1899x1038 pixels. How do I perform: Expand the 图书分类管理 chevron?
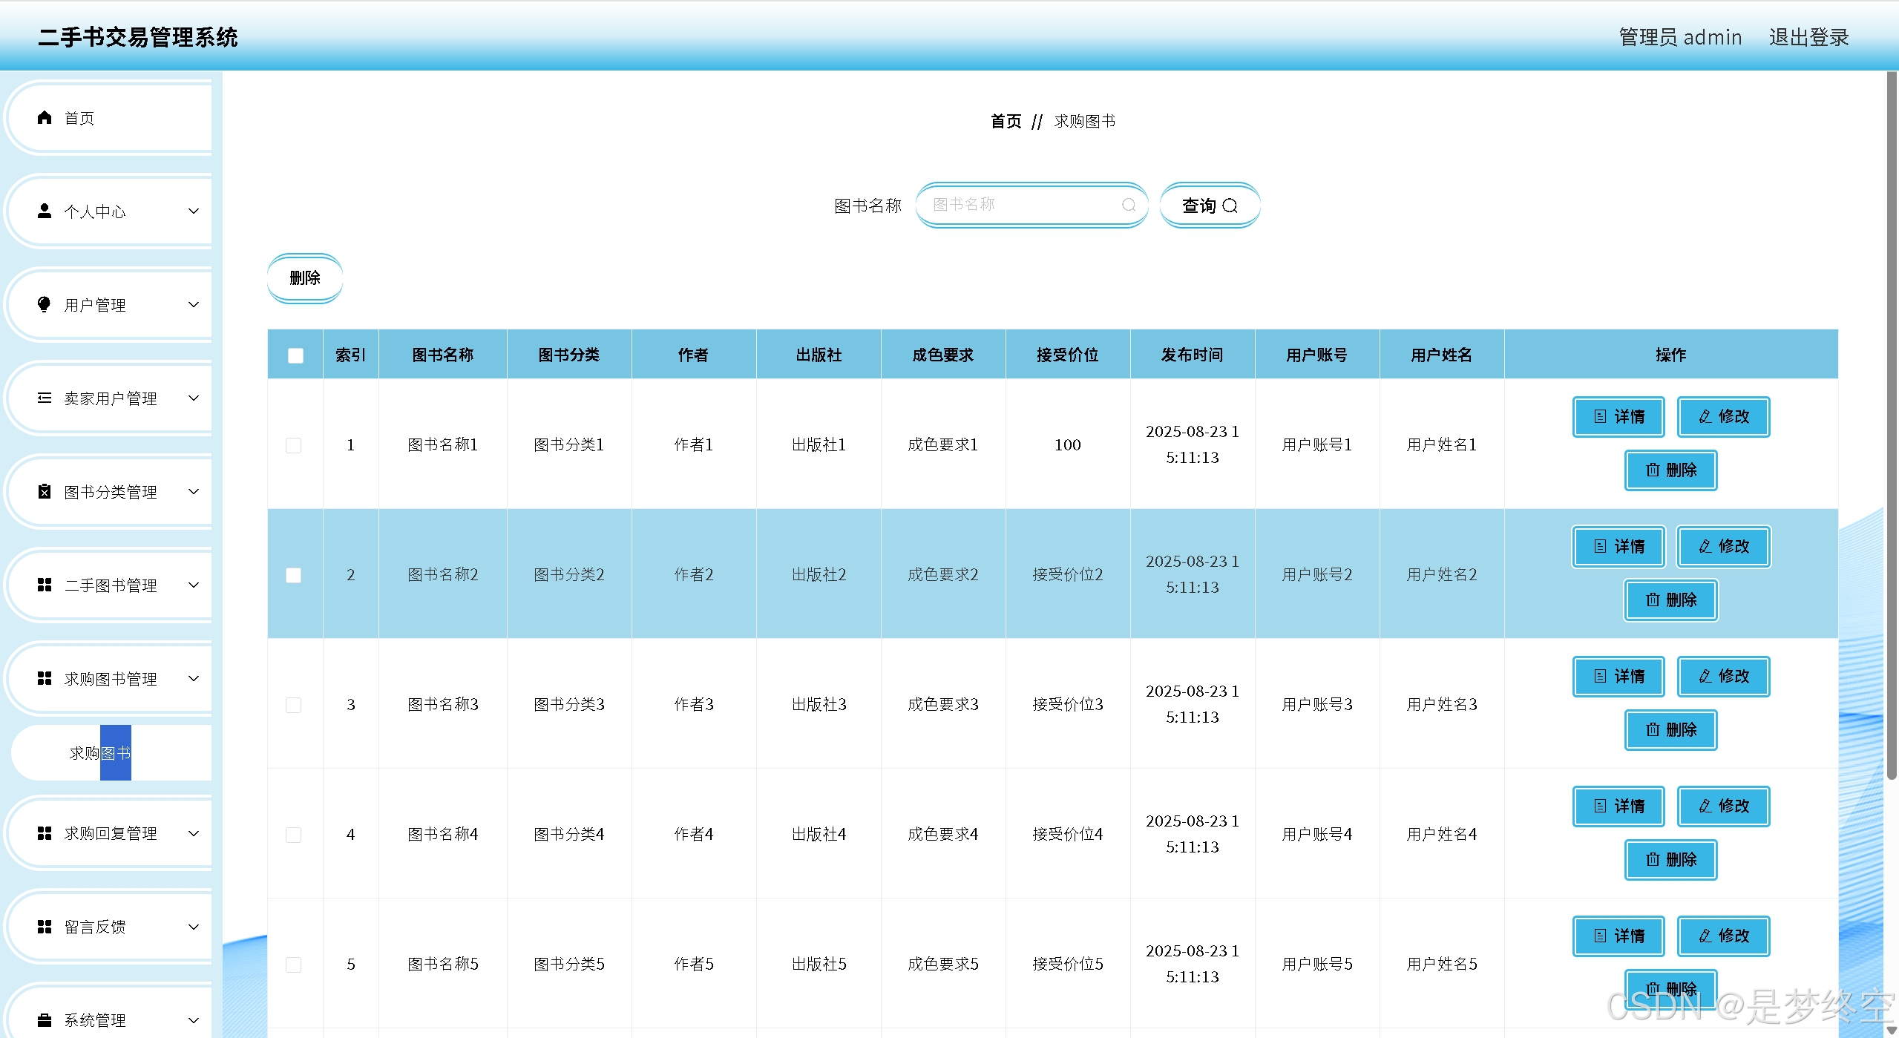(x=194, y=492)
